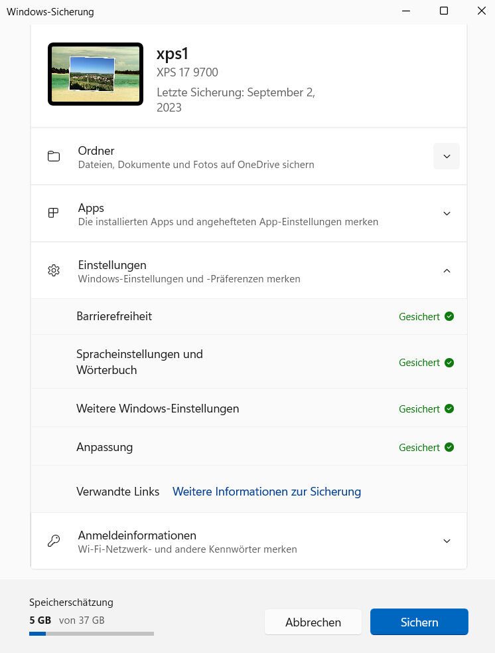
Task: Expand the Apps section chevron
Action: (x=447, y=213)
